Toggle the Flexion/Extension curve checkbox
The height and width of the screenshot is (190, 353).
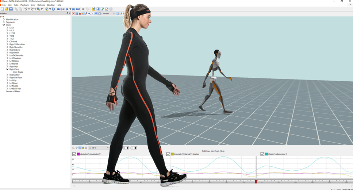262,154
